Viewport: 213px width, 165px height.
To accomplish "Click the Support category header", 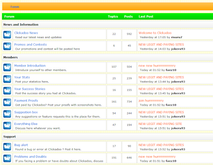I will 10,137.
